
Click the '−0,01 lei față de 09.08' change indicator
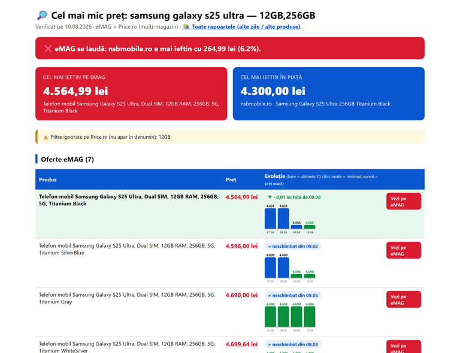[x=294, y=197]
